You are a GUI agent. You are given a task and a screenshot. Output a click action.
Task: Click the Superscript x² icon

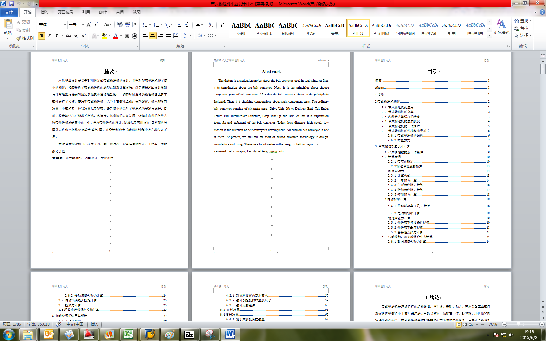pyautogui.click(x=84, y=36)
